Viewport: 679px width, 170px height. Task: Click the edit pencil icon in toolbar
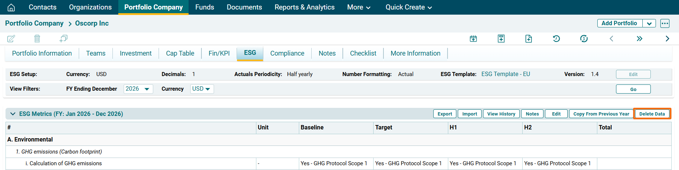coord(11,38)
